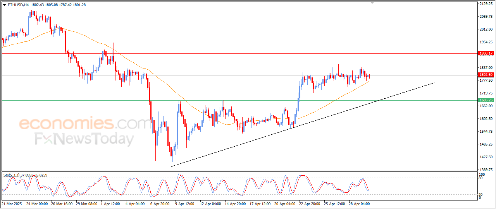Click the 1777.50 price axis label

(x=486, y=81)
